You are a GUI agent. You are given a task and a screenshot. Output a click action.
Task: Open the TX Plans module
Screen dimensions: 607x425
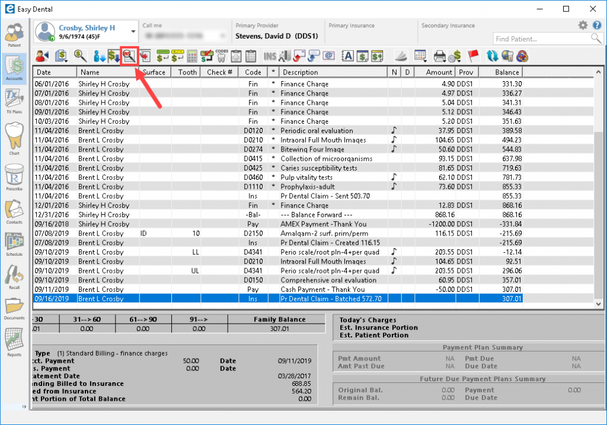click(14, 101)
